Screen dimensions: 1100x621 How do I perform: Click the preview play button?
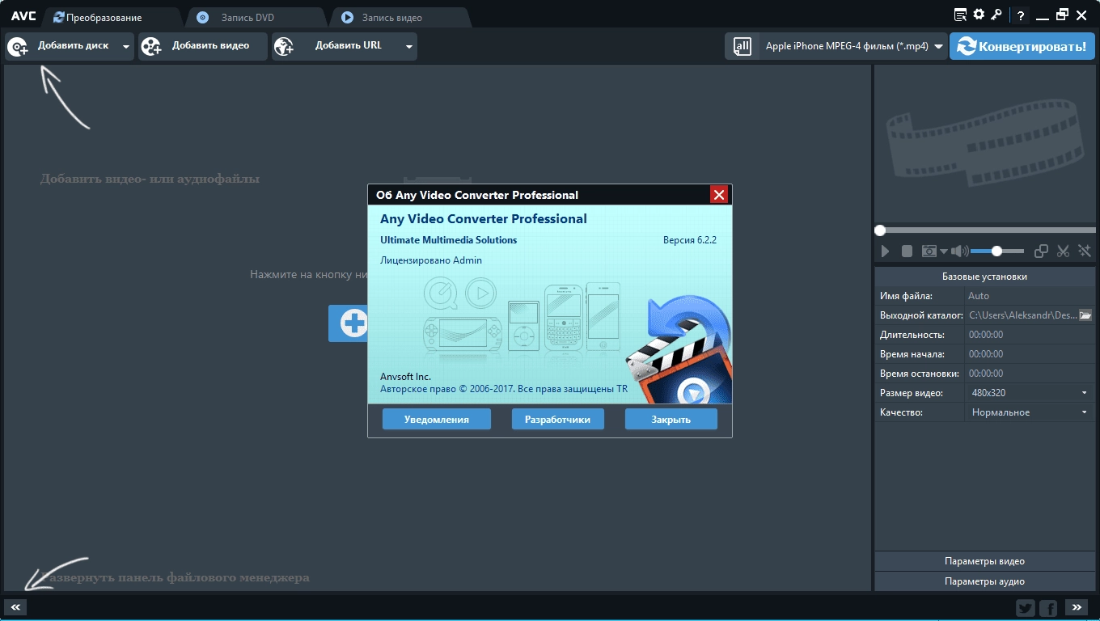point(885,251)
